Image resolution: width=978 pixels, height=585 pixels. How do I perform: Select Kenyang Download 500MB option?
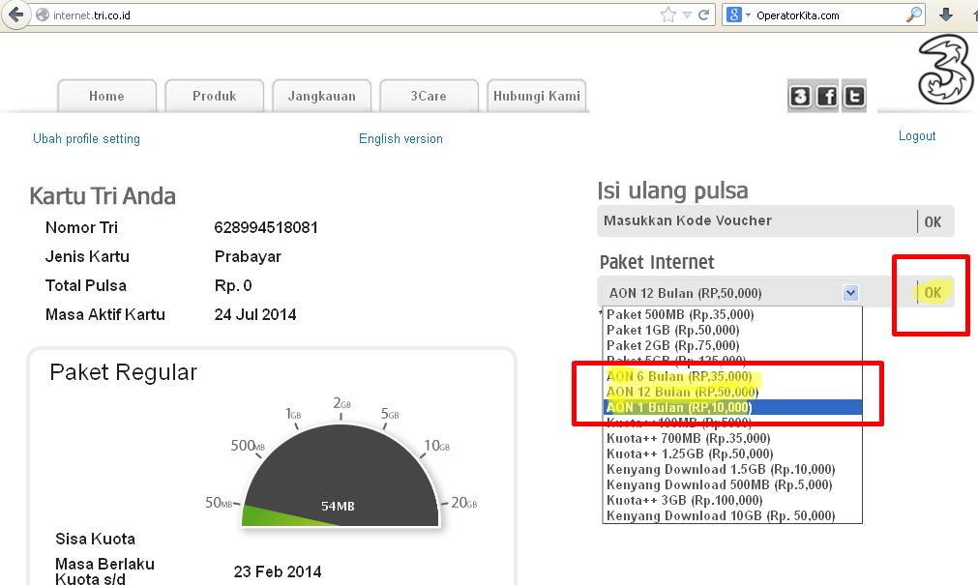point(732,484)
